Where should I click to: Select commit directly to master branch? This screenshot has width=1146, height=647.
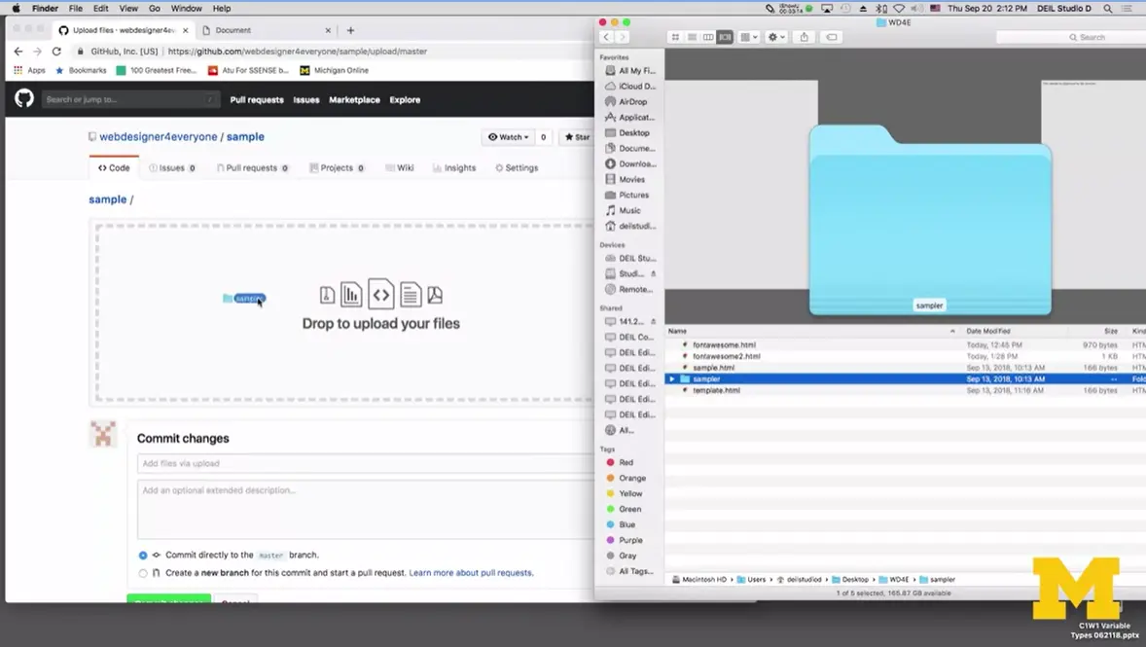click(142, 555)
